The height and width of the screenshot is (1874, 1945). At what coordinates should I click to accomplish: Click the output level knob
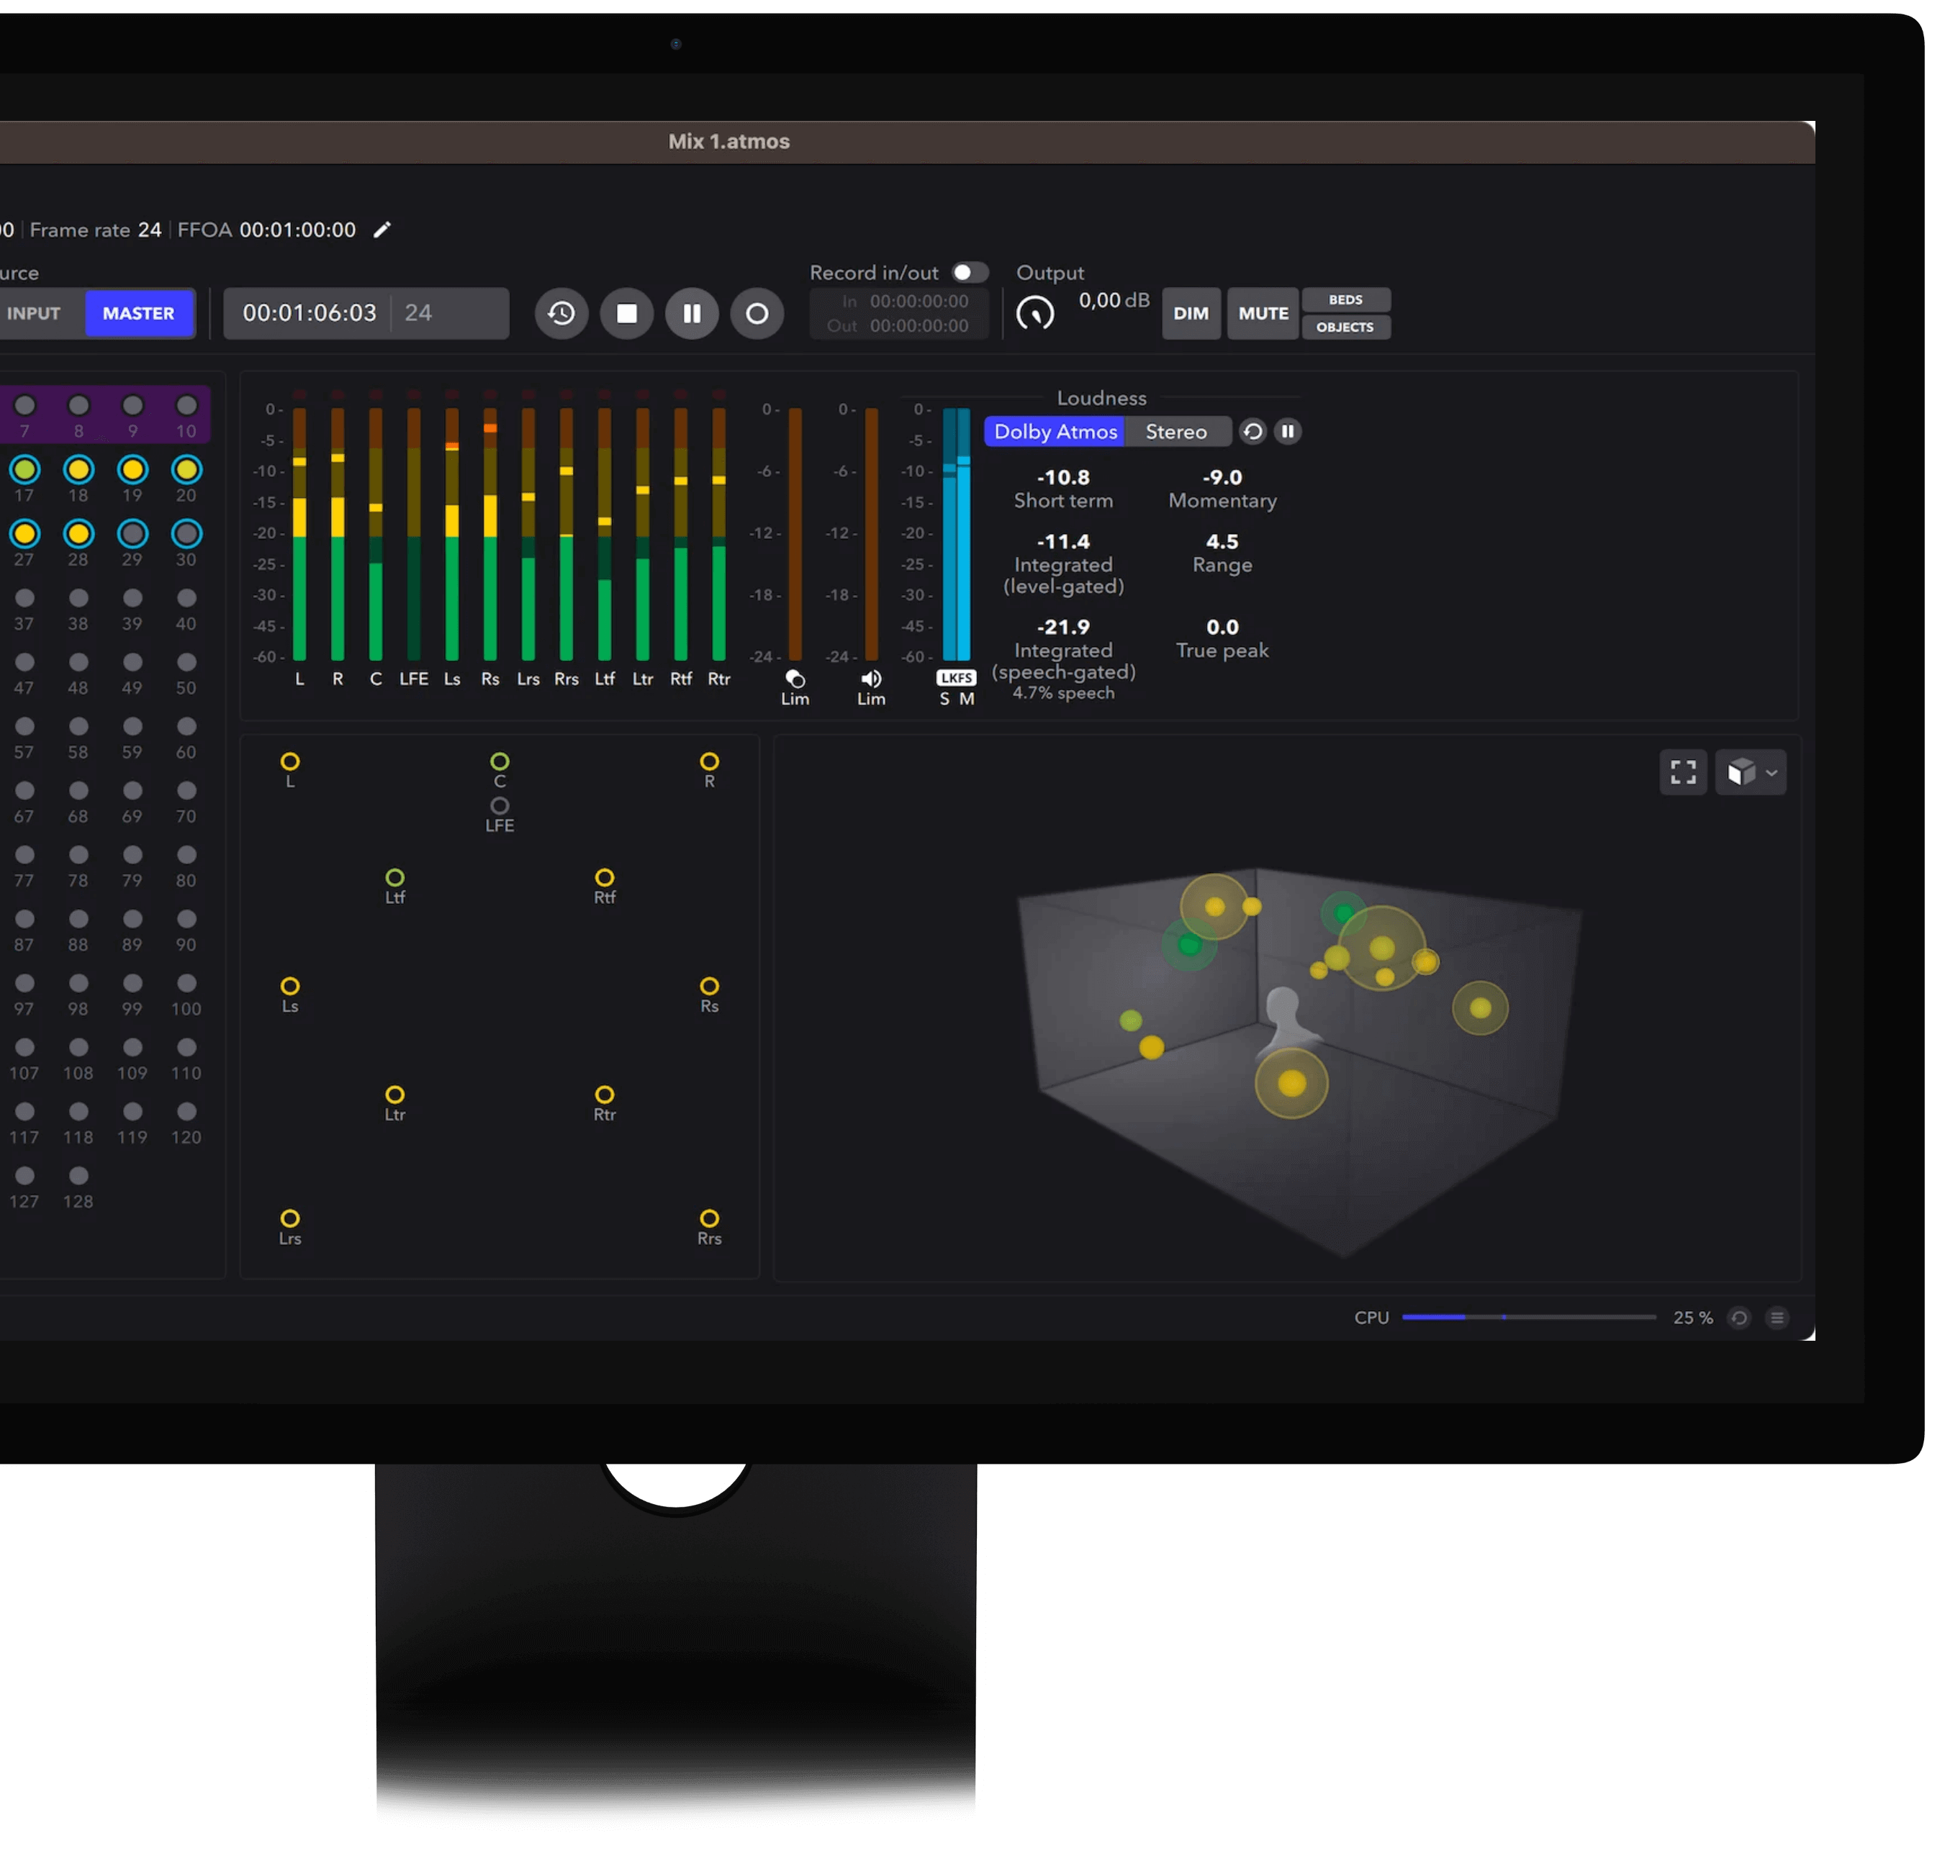1035,314
